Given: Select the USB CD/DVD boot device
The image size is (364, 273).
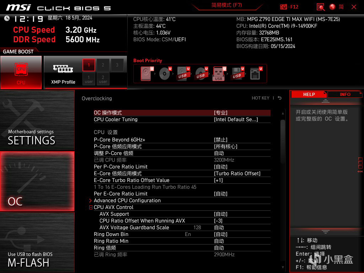Looking at the screenshot, I should pyautogui.click(x=201, y=74).
